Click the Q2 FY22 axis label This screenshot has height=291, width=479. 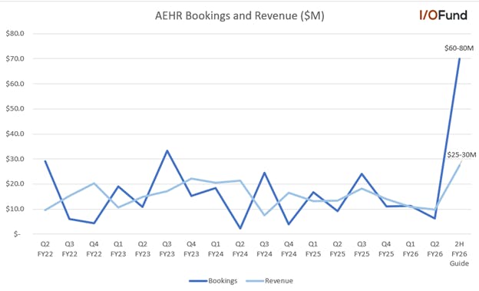pos(45,249)
